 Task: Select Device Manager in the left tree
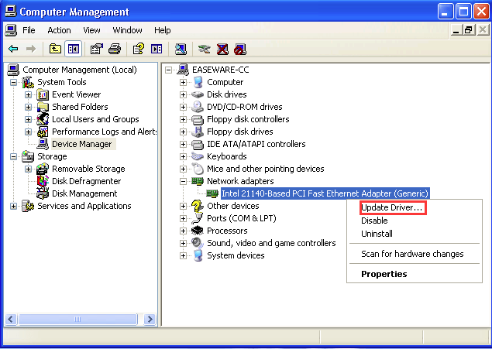81,144
